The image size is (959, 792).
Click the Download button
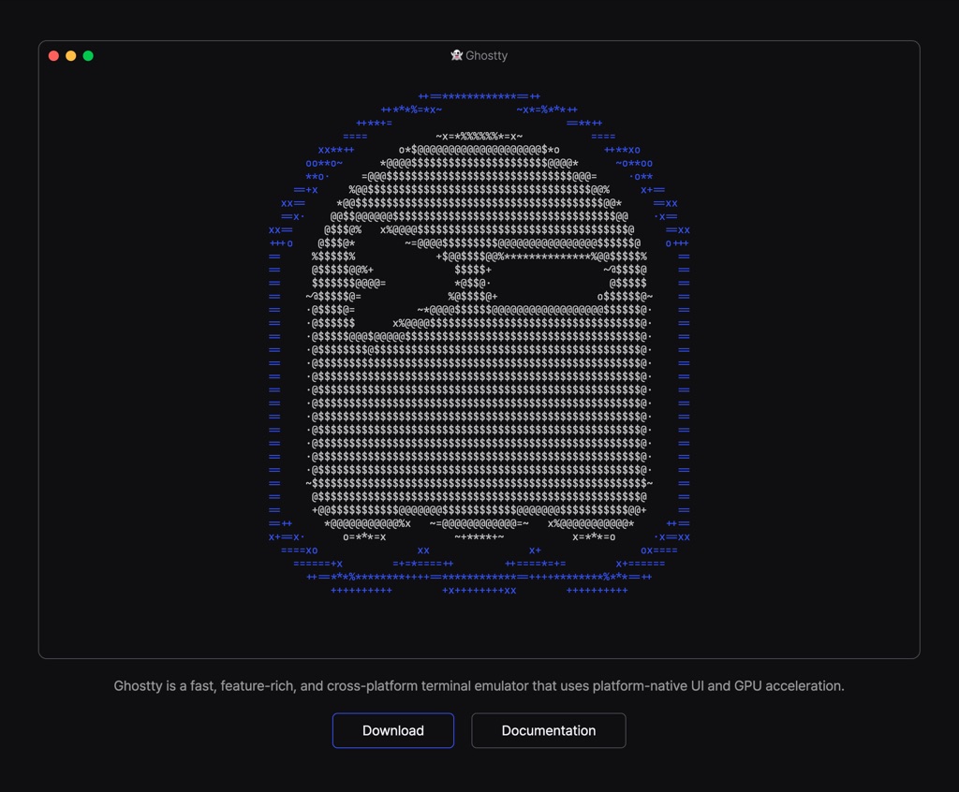(393, 730)
